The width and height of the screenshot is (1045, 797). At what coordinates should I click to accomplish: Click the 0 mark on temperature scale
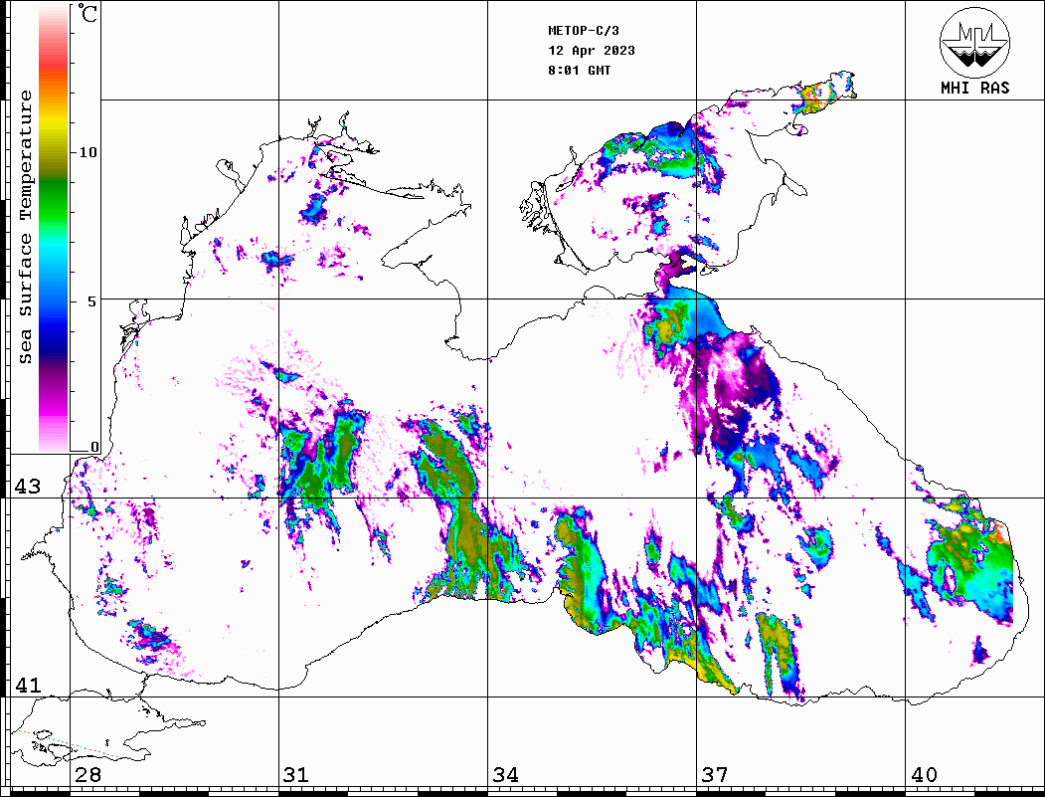click(x=94, y=447)
